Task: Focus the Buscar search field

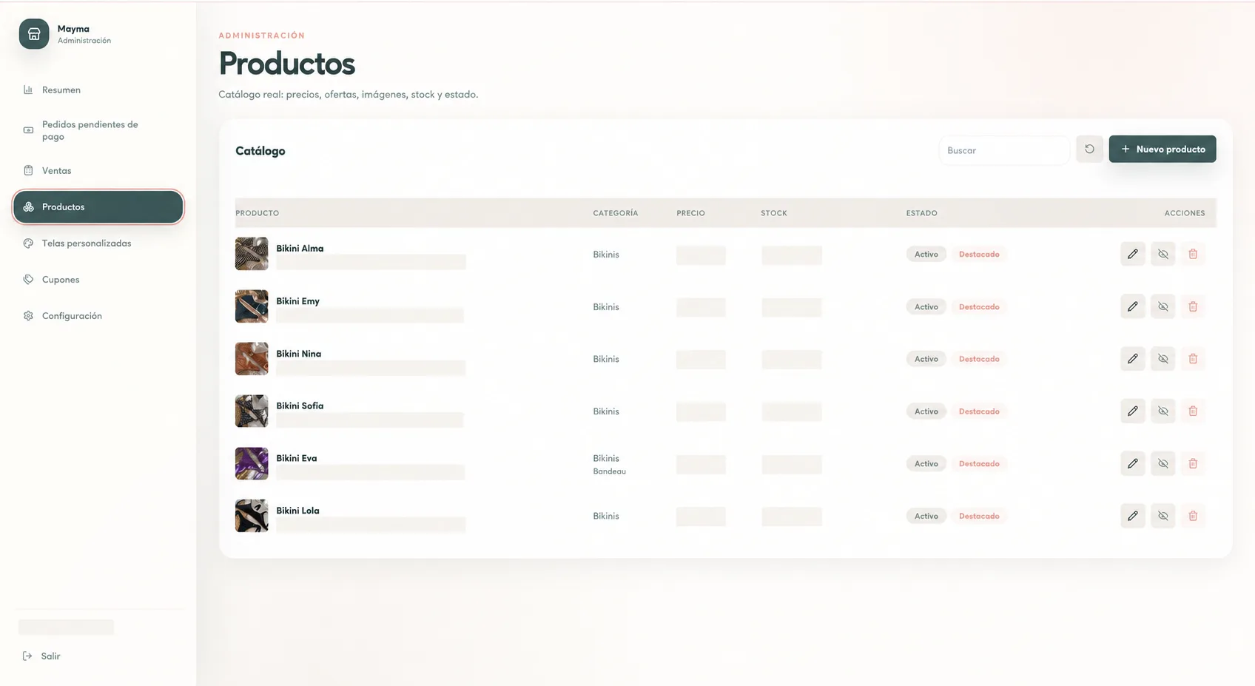Action: [x=1004, y=150]
